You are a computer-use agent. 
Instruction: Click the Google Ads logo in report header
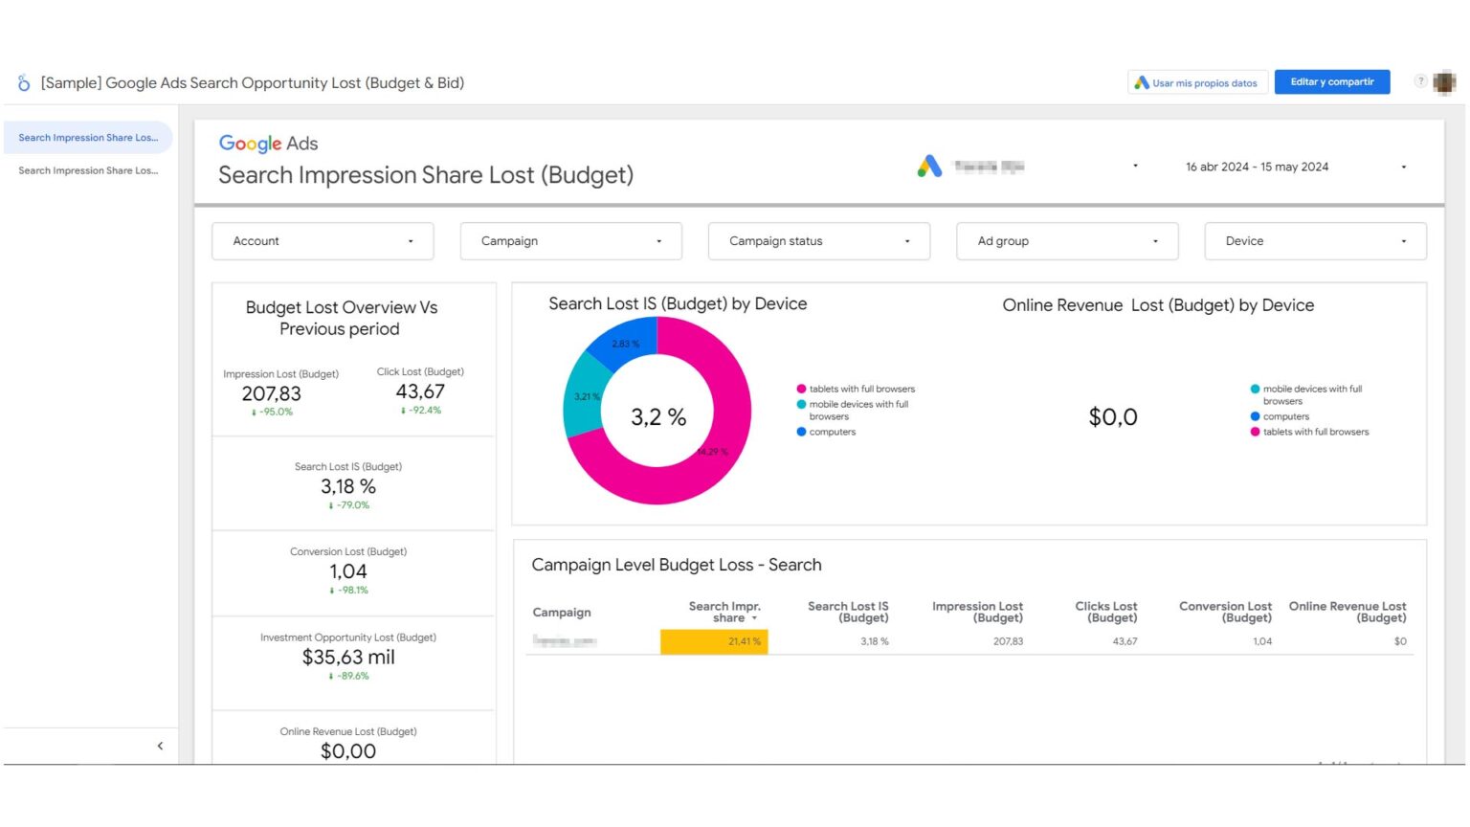point(268,144)
